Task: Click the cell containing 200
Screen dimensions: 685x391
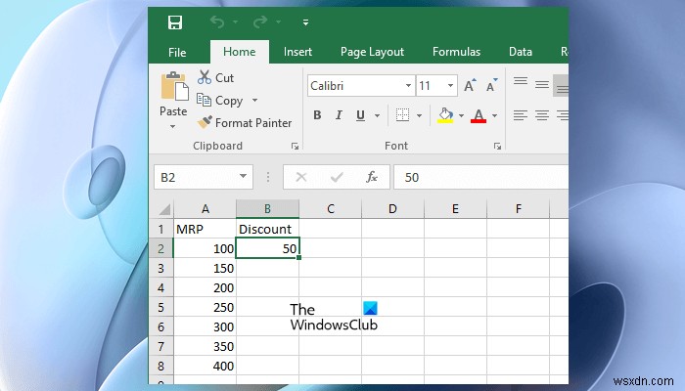Action: 205,287
